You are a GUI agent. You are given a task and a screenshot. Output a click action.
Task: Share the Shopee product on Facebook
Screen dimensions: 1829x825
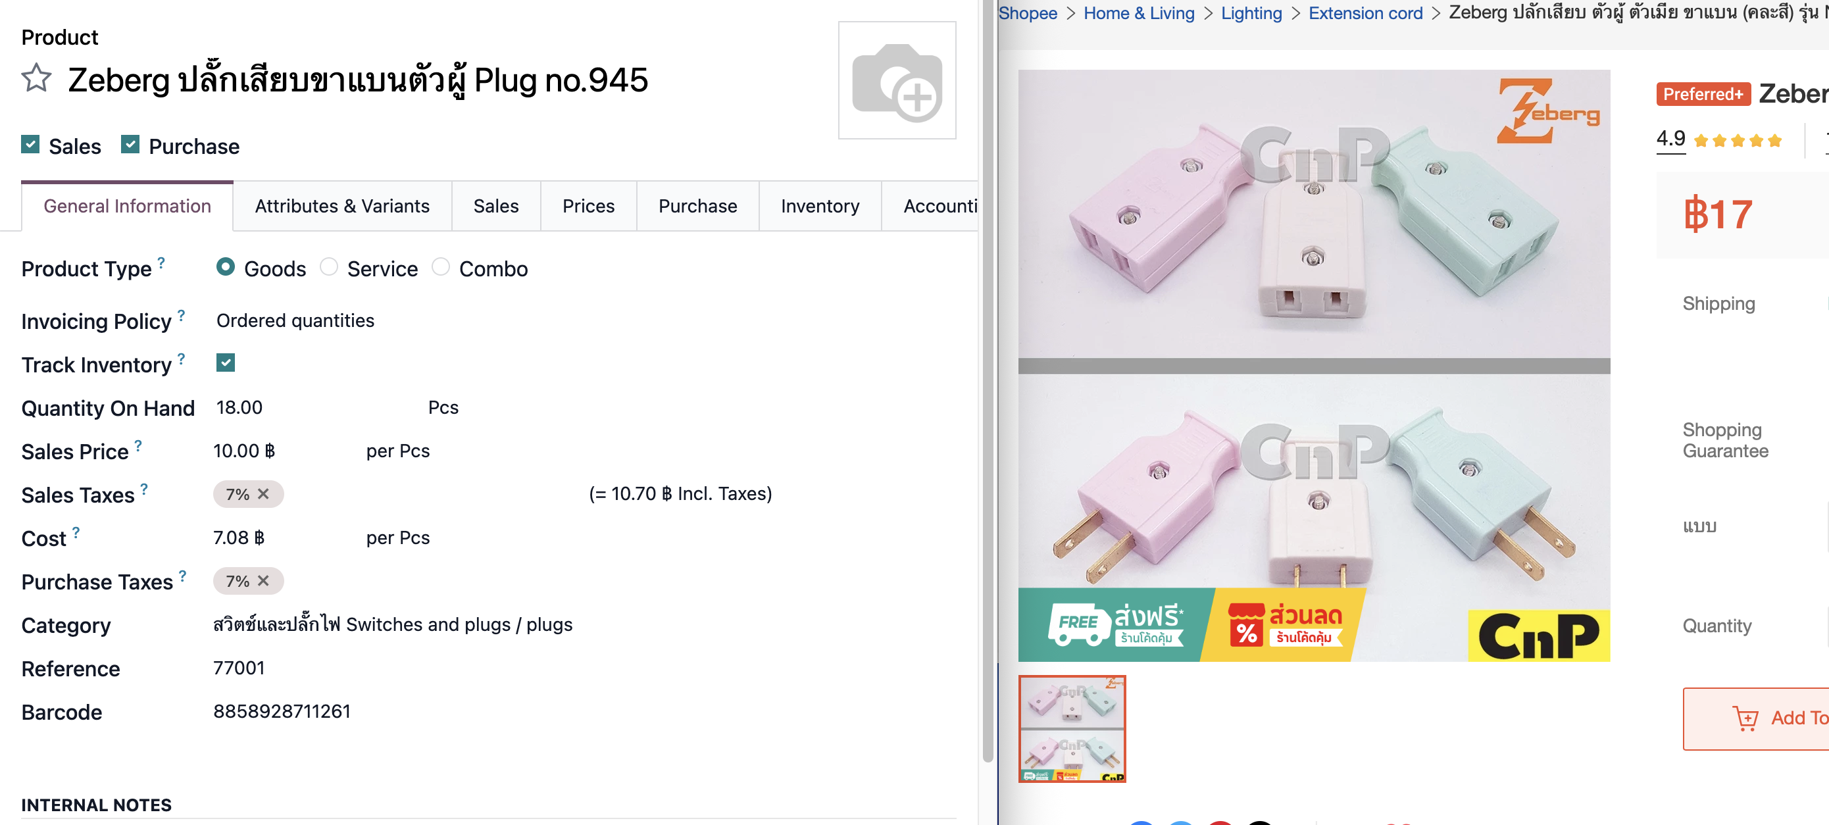[1141, 822]
